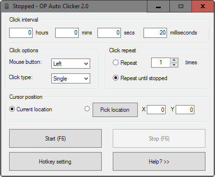Click the 'Mouse button:' label
The image size is (215, 177).
tap(25, 62)
